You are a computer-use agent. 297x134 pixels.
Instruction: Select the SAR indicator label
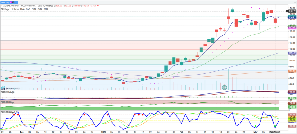click(x=28, y=9)
